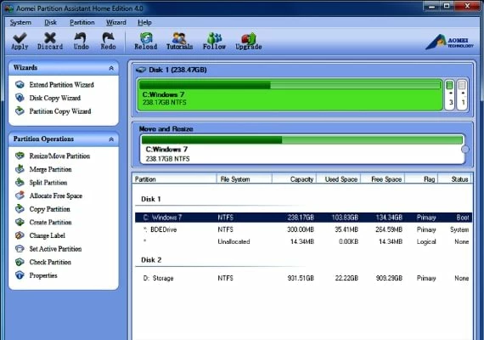Run the Check Partition icon
This screenshot has width=484, height=340.
[20, 262]
